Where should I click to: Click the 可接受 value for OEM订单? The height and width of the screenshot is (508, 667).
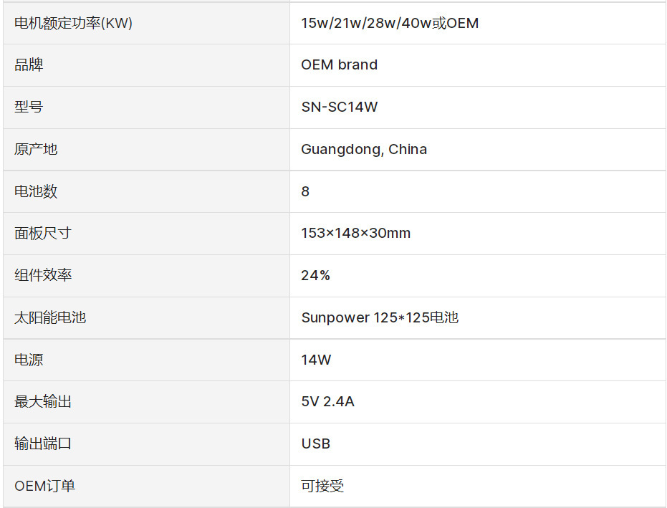click(x=322, y=486)
